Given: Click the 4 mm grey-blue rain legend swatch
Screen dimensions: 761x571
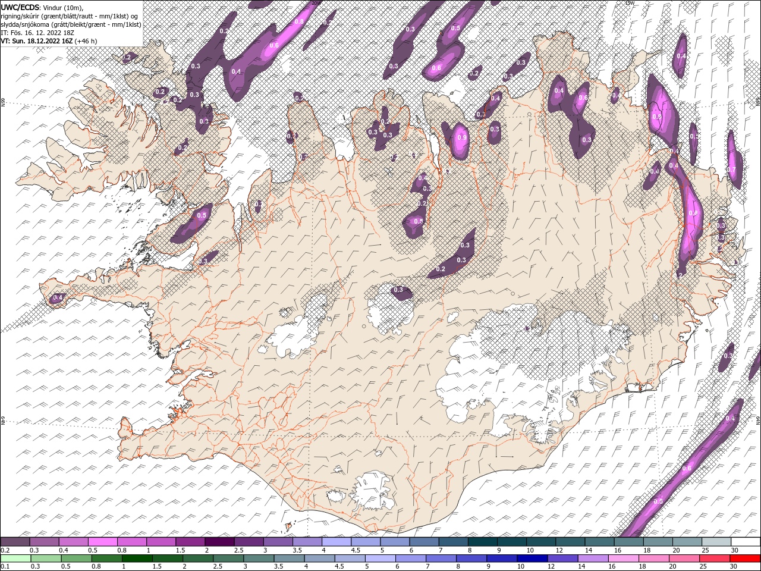Looking at the screenshot, I should [x=319, y=559].
